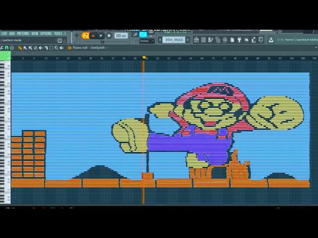Viewport: 318px width, 238px height.
Task: Open the piano roll wrench tools menu
Action: [x=1, y=48]
